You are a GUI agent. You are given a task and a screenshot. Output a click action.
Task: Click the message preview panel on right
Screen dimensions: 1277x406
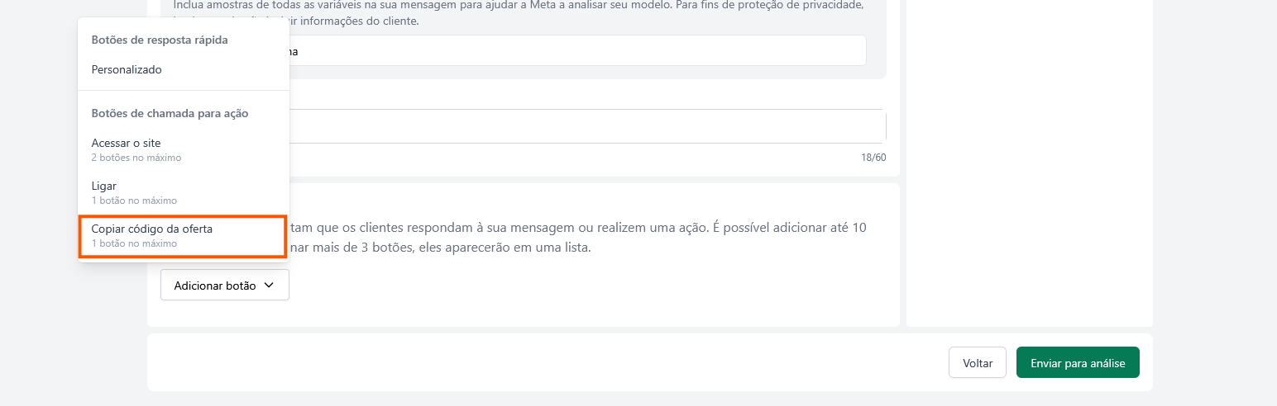(x=1029, y=165)
